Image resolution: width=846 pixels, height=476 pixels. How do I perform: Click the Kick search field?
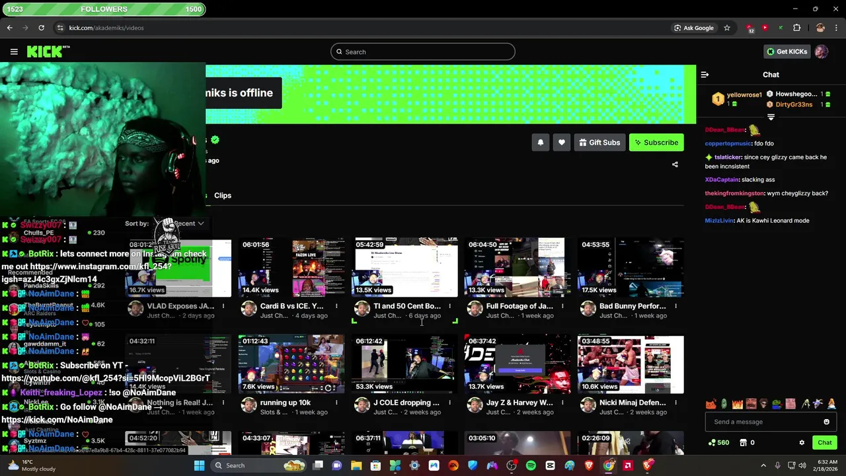tap(423, 52)
